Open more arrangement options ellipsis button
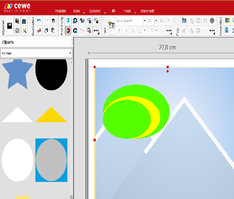The height and width of the screenshot is (199, 234). [x=96, y=31]
